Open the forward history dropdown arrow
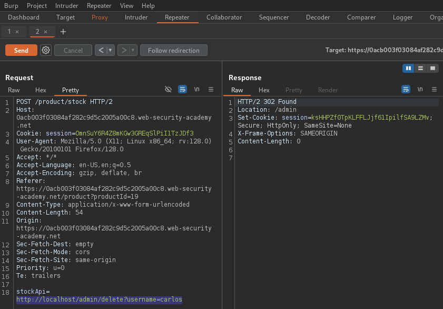The height and width of the screenshot is (309, 443). coord(133,50)
